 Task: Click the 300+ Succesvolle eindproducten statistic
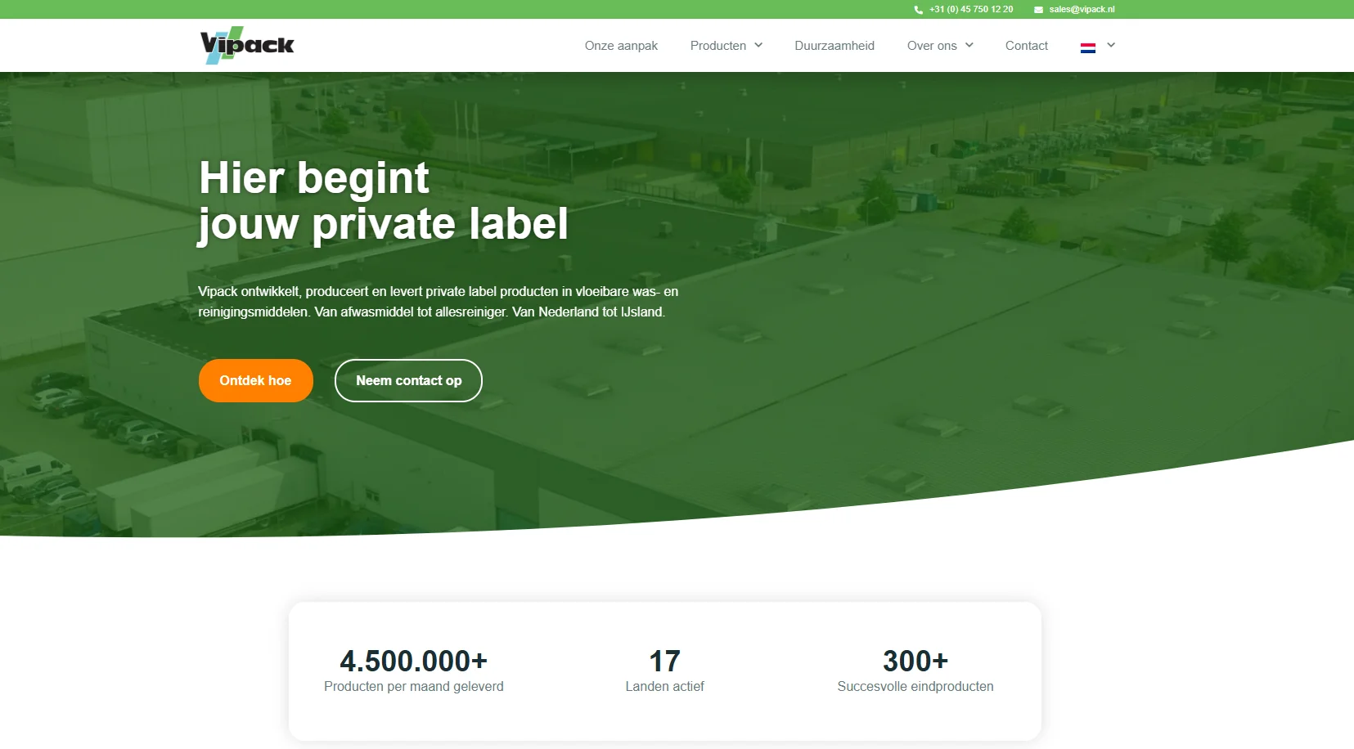[915, 670]
